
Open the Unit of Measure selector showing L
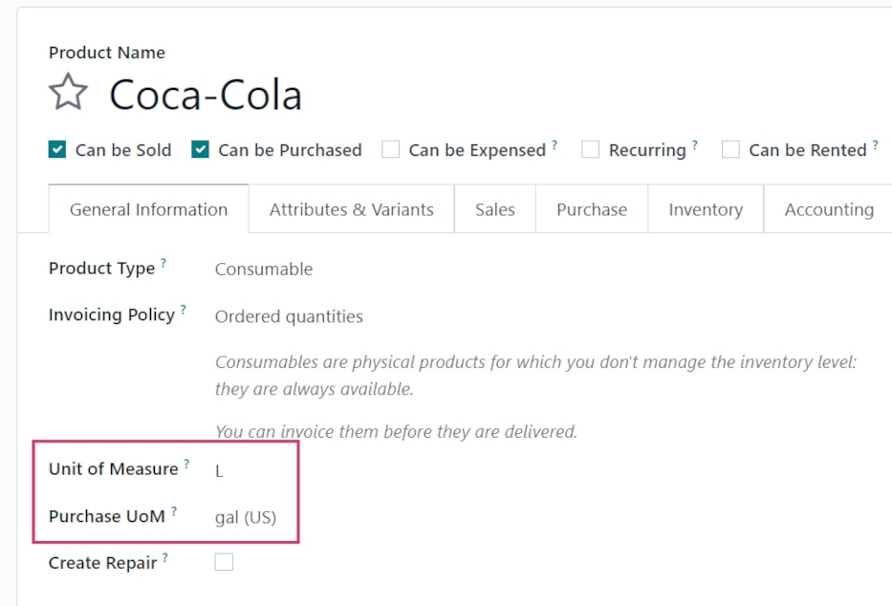(x=219, y=470)
